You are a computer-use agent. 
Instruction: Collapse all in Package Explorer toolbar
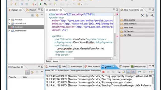click(x=32, y=15)
